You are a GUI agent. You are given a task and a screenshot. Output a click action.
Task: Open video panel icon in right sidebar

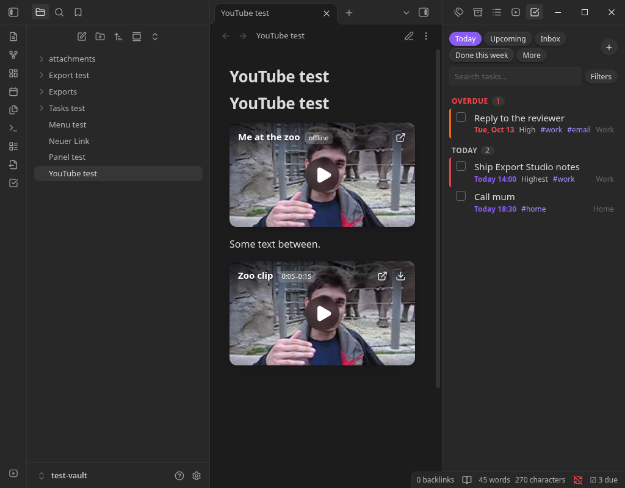click(516, 12)
